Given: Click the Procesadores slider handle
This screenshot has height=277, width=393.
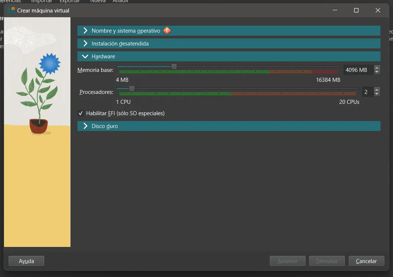Looking at the screenshot, I should click(132, 88).
